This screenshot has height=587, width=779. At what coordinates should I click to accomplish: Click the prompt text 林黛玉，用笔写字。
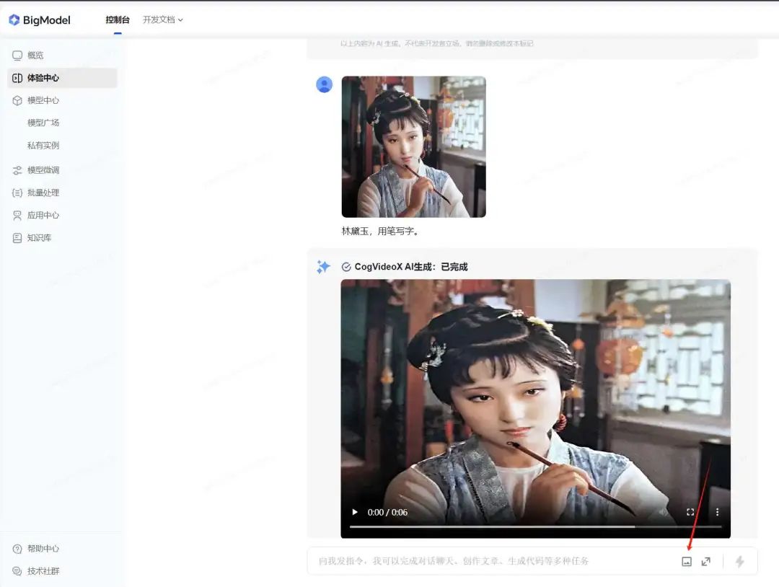coord(381,231)
